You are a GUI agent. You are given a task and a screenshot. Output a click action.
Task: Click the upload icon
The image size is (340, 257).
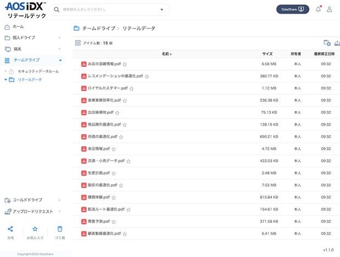[337, 43]
